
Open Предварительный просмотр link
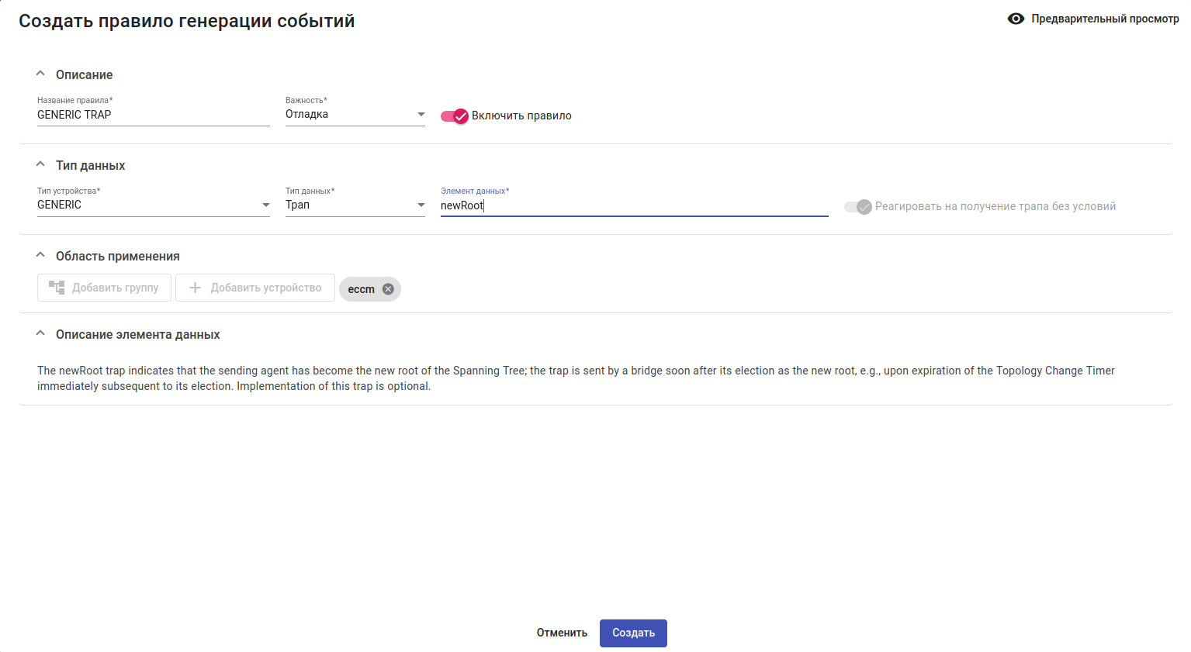(x=1104, y=19)
